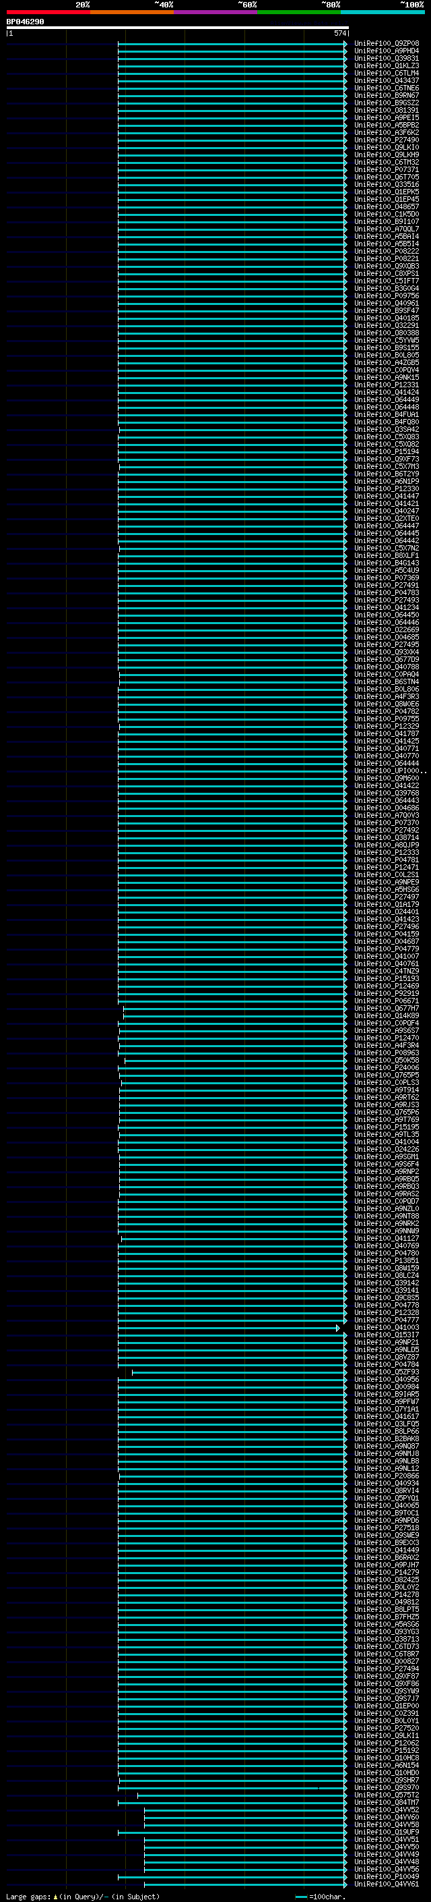
Task: Open hit UniRef100_Q4VV60
Action: click(x=386, y=1817)
